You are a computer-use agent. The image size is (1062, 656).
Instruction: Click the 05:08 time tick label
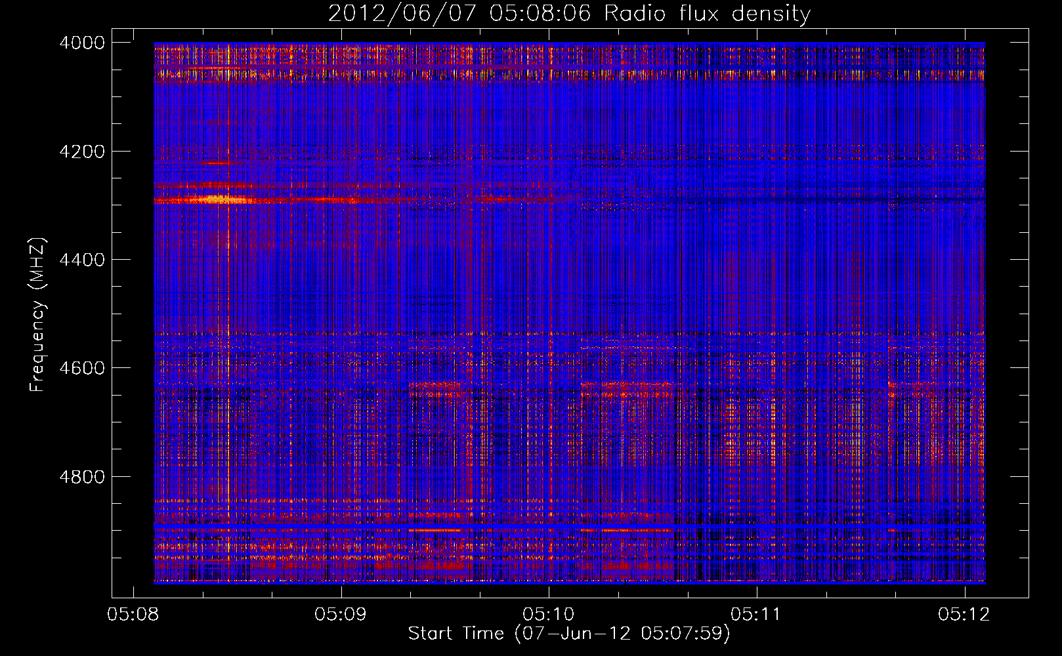(x=133, y=615)
